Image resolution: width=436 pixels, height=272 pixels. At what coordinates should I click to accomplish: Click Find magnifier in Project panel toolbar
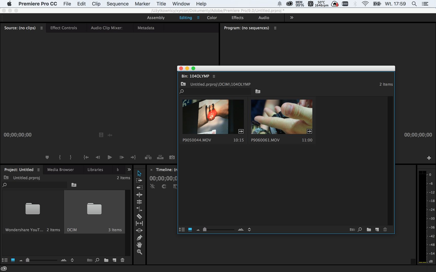click(97, 260)
